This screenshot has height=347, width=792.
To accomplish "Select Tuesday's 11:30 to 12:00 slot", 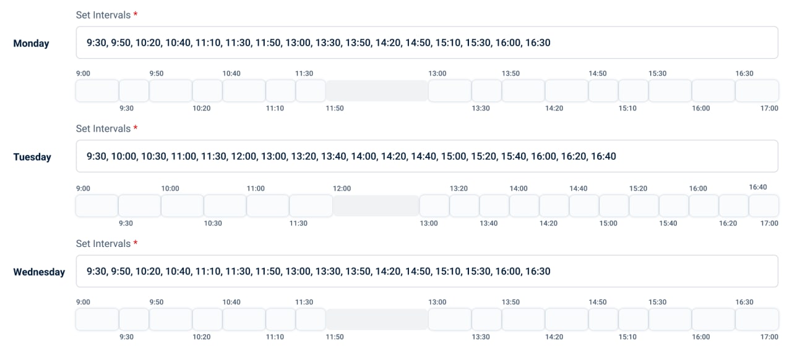I will tap(311, 206).
